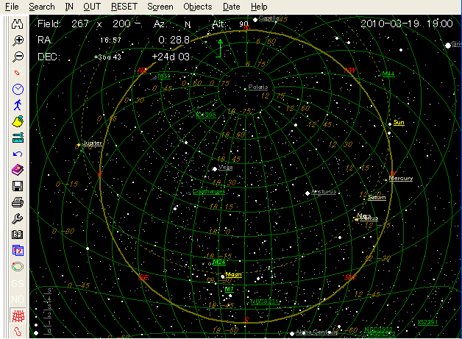The height and width of the screenshot is (339, 462).
Task: Click the red galaxy object icon
Action: click(x=18, y=73)
